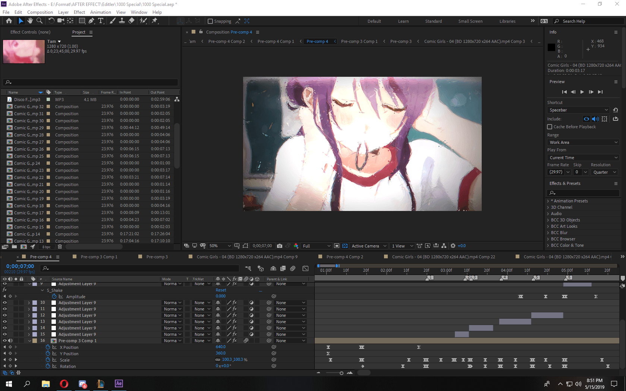Select the Home icon in toolbar

pos(9,21)
